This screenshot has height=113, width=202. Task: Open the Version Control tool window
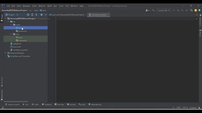(12, 105)
